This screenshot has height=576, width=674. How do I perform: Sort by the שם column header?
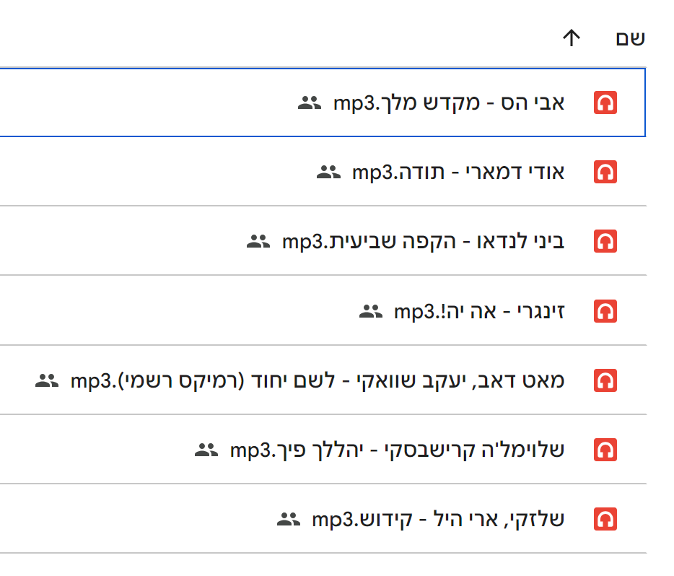(x=630, y=38)
